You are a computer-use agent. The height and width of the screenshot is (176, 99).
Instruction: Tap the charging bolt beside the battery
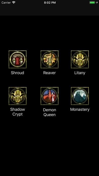point(97,3)
